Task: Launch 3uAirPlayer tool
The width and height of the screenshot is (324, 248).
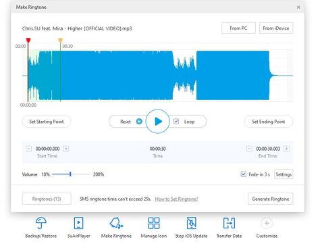Action: (x=78, y=223)
